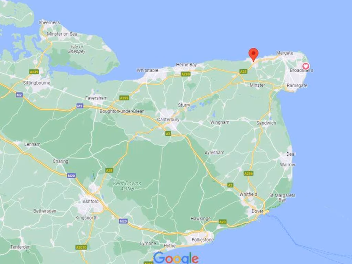Click the A20 shield near Hawkinge
This screenshot has height=264, width=352.
coord(222,222)
